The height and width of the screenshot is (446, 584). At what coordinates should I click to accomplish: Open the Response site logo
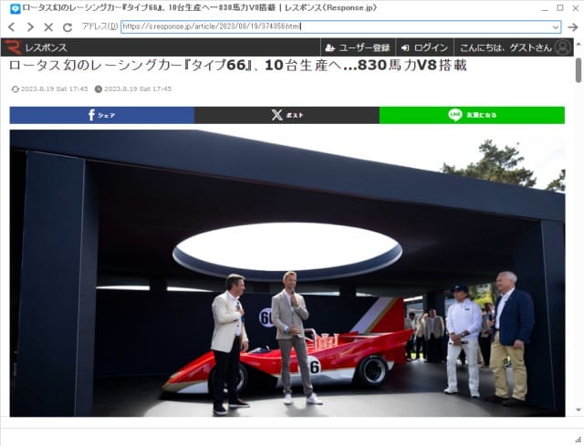[x=13, y=47]
